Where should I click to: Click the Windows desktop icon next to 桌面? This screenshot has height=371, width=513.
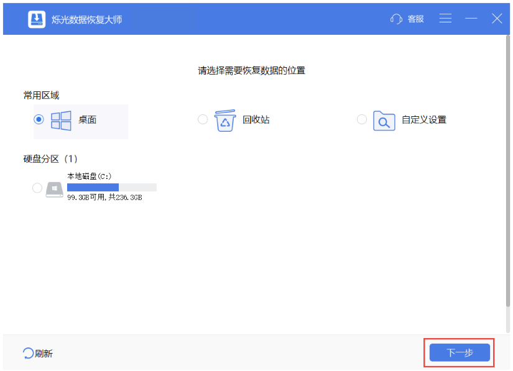coord(61,119)
